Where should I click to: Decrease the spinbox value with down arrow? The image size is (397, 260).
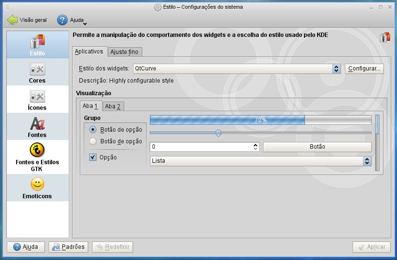pyautogui.click(x=255, y=149)
